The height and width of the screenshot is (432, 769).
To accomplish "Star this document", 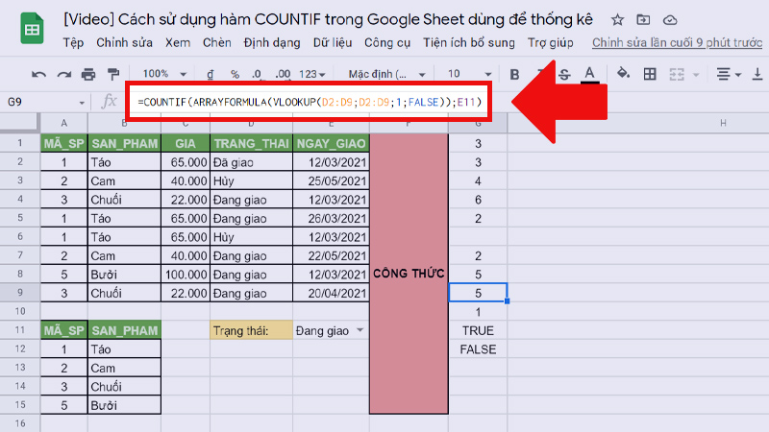I will point(618,19).
